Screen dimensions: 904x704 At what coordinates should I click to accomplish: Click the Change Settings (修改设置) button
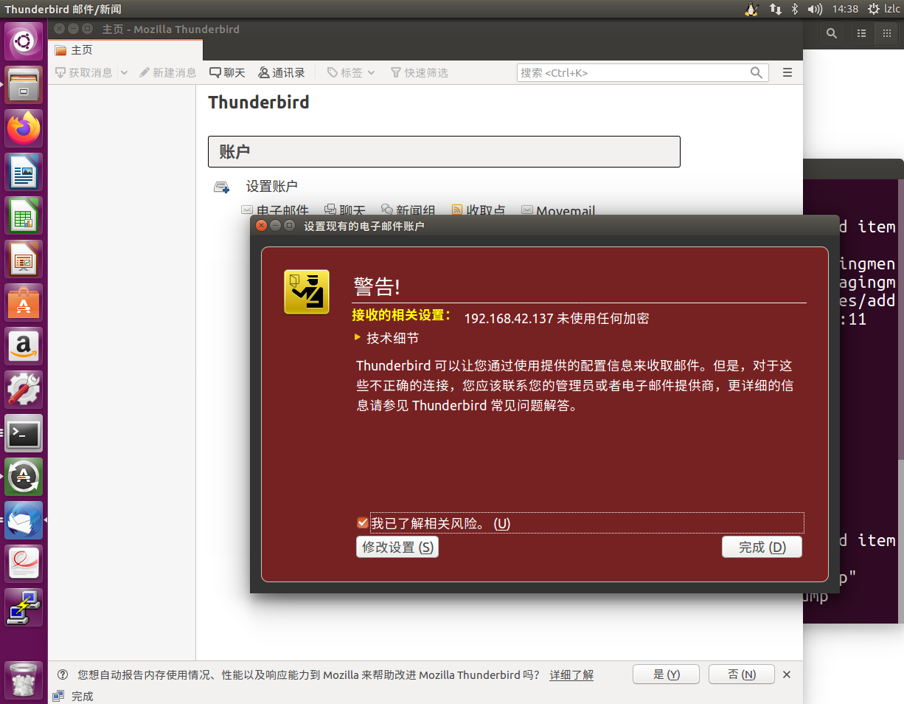click(397, 547)
